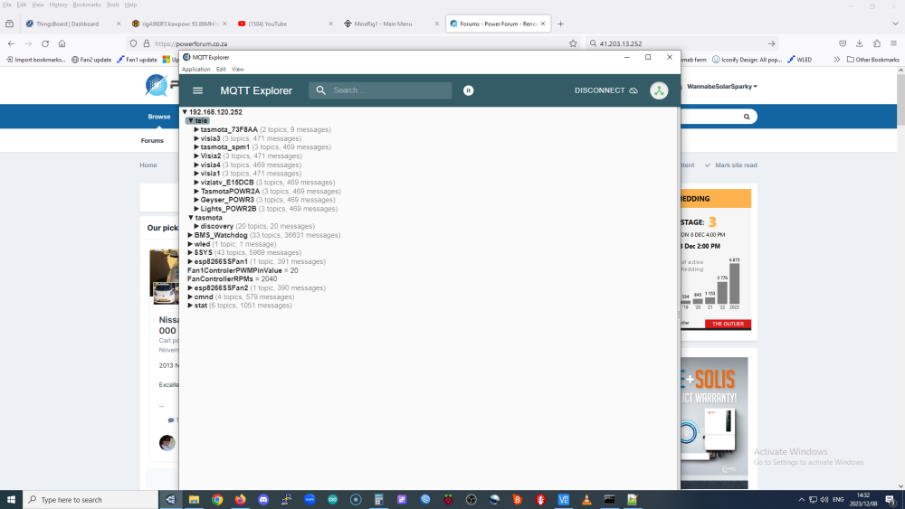Open the MQTT Explorer hamburger menu
This screenshot has height=509, width=905.
197,90
